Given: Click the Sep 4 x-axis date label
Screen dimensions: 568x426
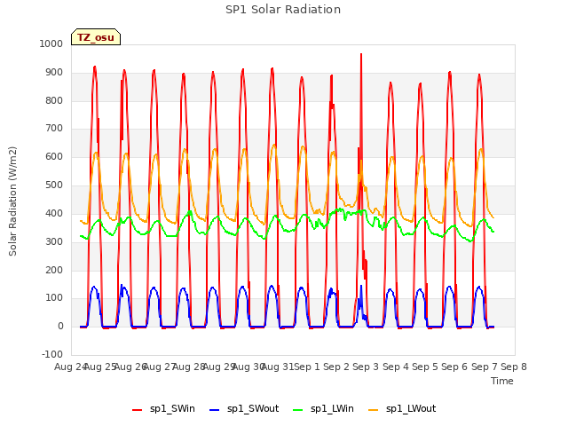Looking at the screenshot, I should [396, 367].
